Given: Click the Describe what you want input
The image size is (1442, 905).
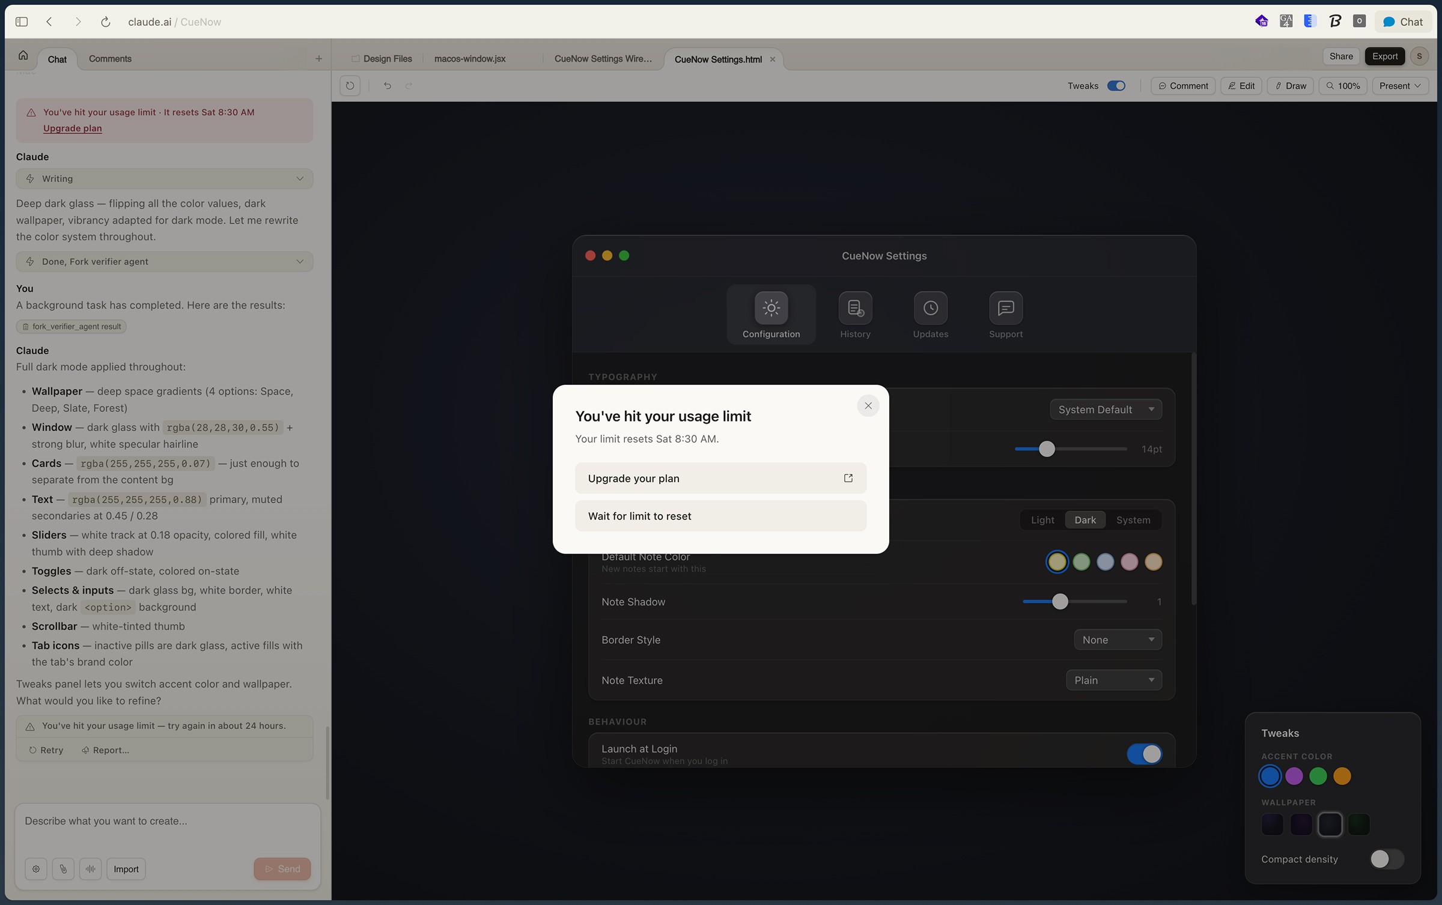Looking at the screenshot, I should point(168,822).
